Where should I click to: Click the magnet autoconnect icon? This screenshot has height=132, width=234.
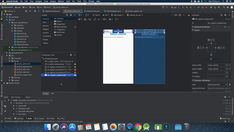(x=85, y=19)
